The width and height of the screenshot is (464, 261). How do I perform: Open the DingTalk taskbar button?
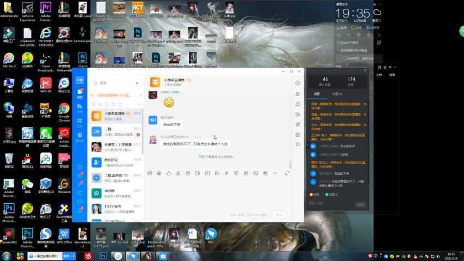coord(133,256)
